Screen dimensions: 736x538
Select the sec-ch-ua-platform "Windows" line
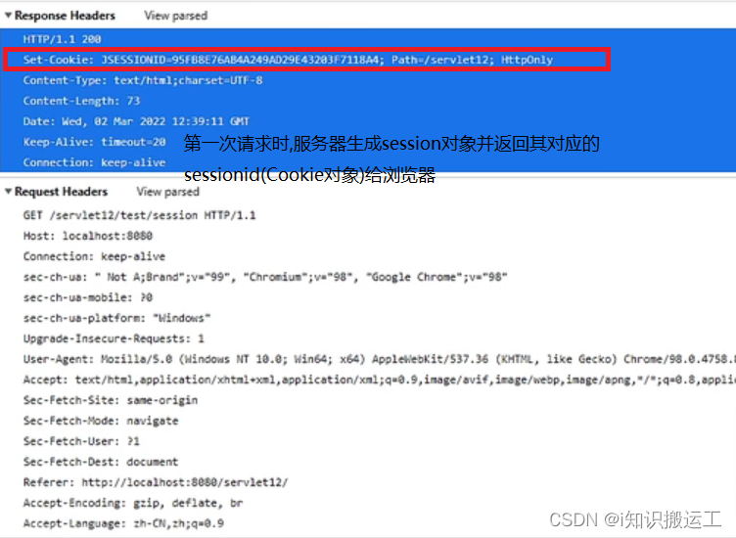[116, 318]
